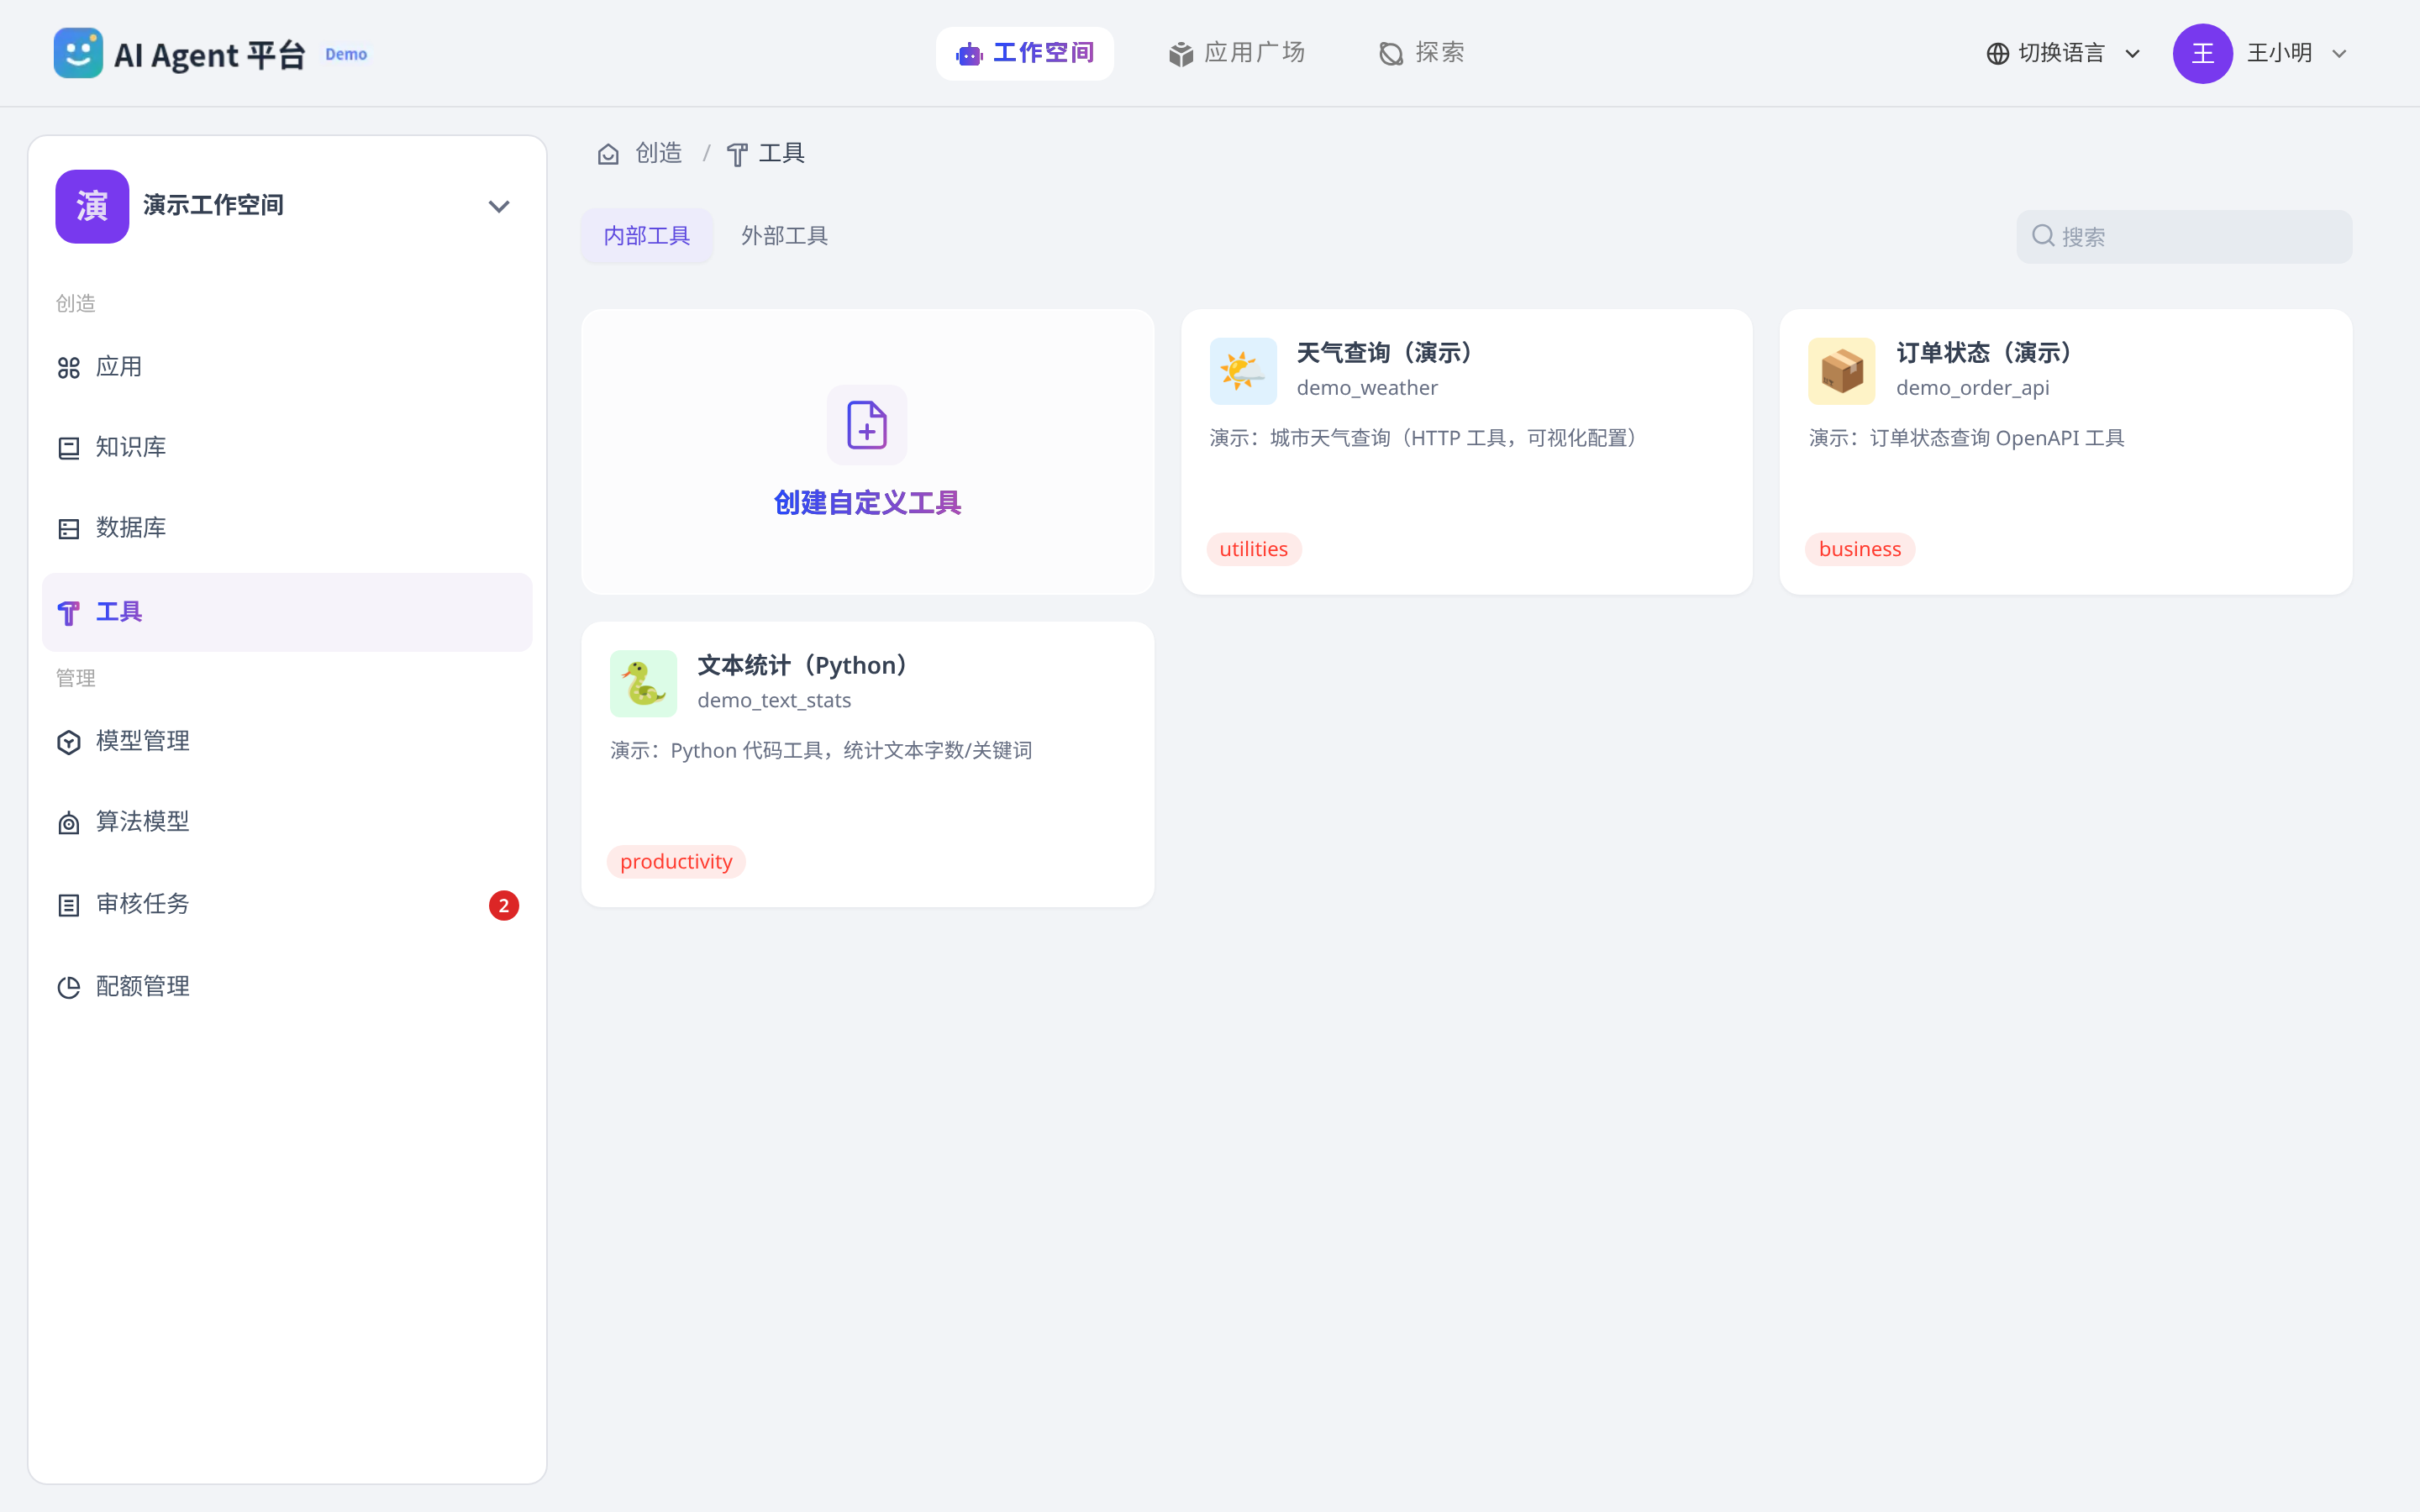
Task: Click the 知识库 sidebar book icon
Action: click(x=69, y=448)
